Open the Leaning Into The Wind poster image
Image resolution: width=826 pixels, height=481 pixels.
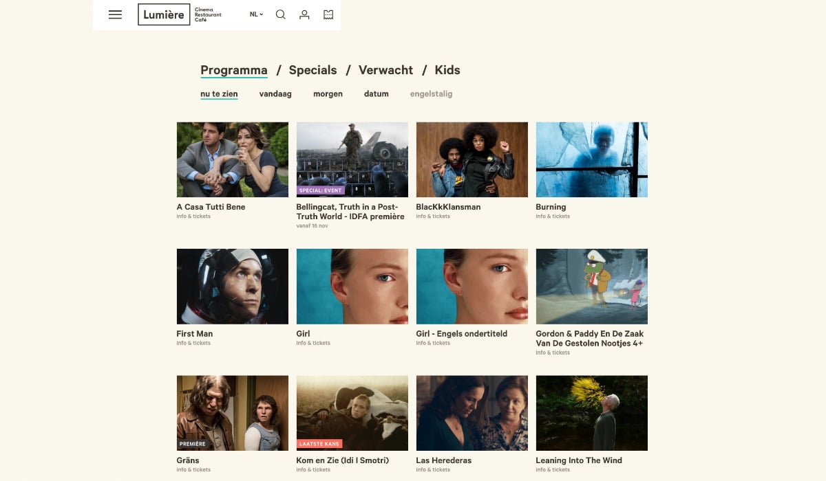click(592, 413)
